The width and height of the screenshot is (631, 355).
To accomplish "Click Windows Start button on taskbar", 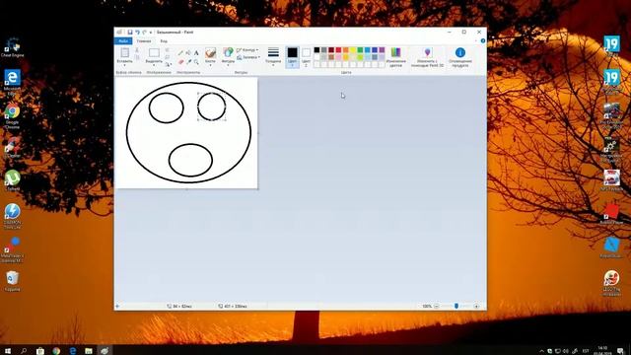I will tap(8, 351).
